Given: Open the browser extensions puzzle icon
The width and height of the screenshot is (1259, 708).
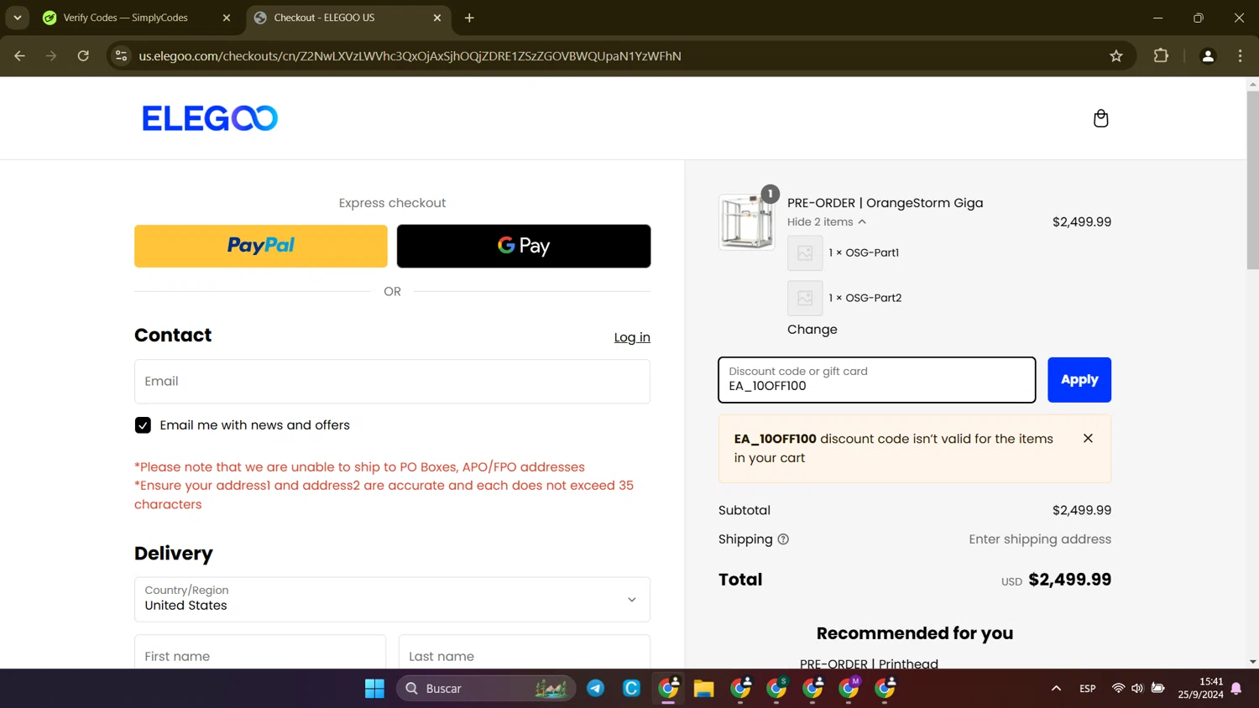Looking at the screenshot, I should tap(1161, 56).
